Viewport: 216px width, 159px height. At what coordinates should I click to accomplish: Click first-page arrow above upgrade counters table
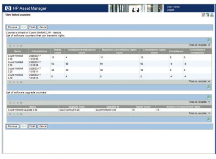click(x=10, y=103)
